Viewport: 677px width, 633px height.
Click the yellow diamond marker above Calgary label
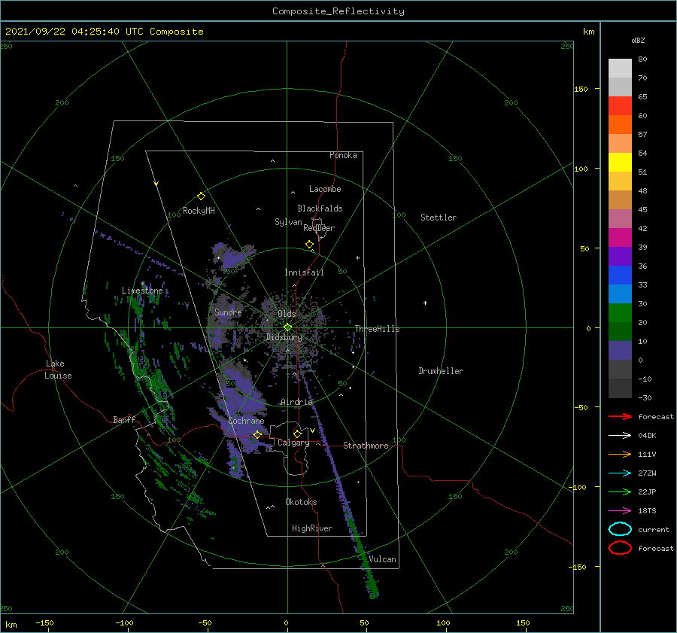click(297, 434)
